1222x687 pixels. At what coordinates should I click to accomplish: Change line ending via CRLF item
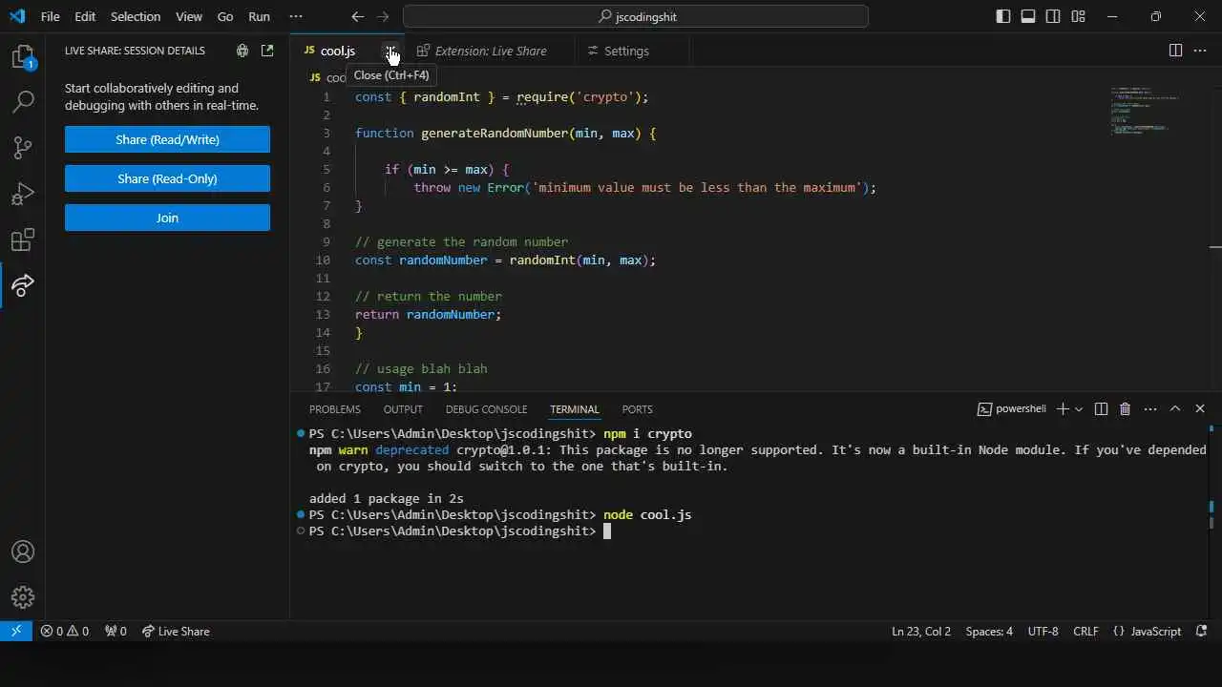coord(1085,631)
